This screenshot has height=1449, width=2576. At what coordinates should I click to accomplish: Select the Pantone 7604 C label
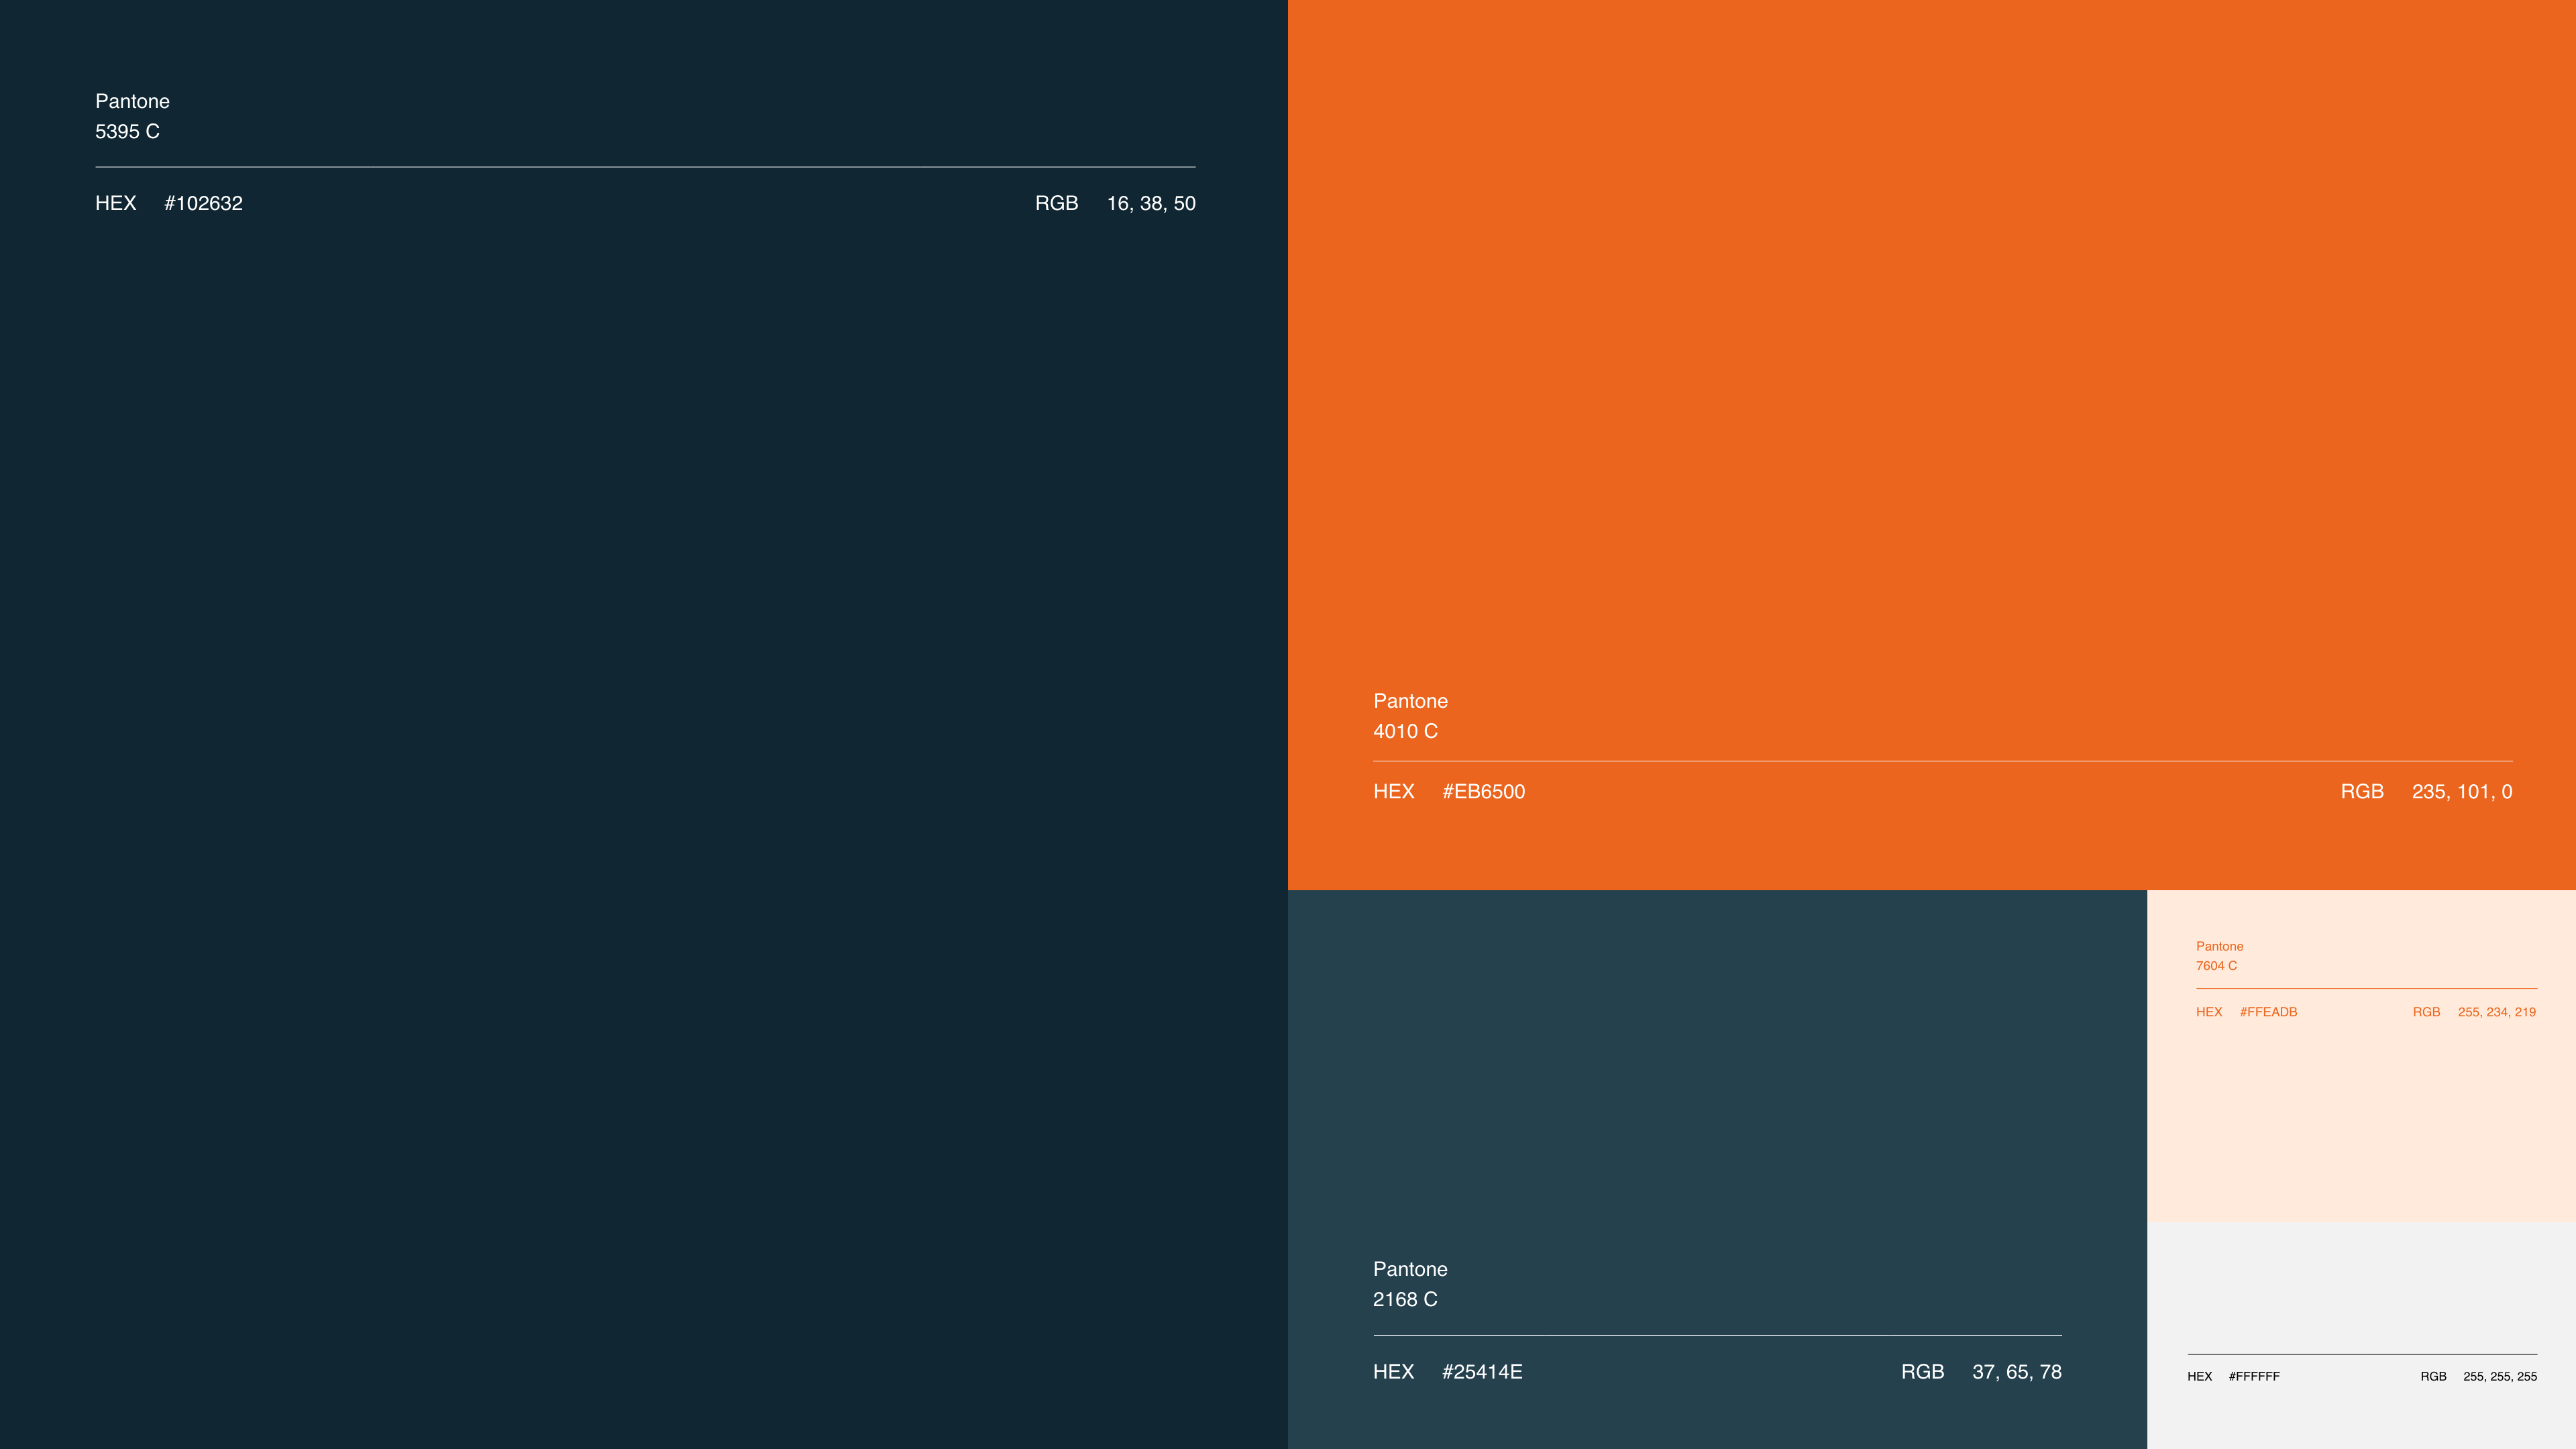coord(2219,956)
